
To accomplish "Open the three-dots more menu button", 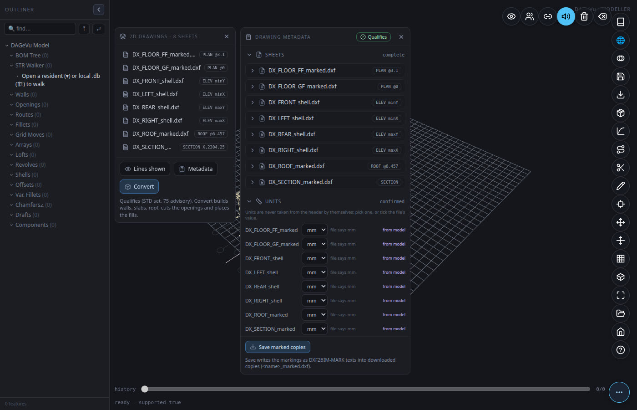I will (x=619, y=392).
